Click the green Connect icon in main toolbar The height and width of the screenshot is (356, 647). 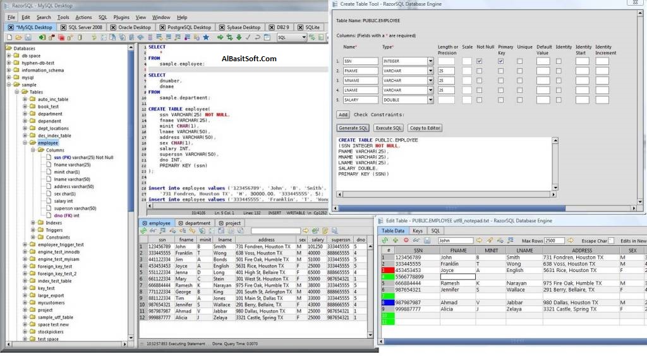coord(42,37)
